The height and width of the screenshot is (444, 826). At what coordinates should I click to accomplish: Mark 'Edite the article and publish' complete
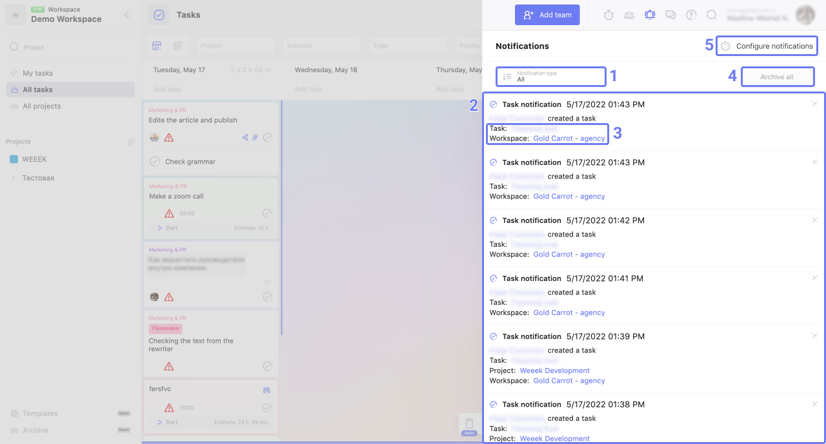[x=267, y=137]
